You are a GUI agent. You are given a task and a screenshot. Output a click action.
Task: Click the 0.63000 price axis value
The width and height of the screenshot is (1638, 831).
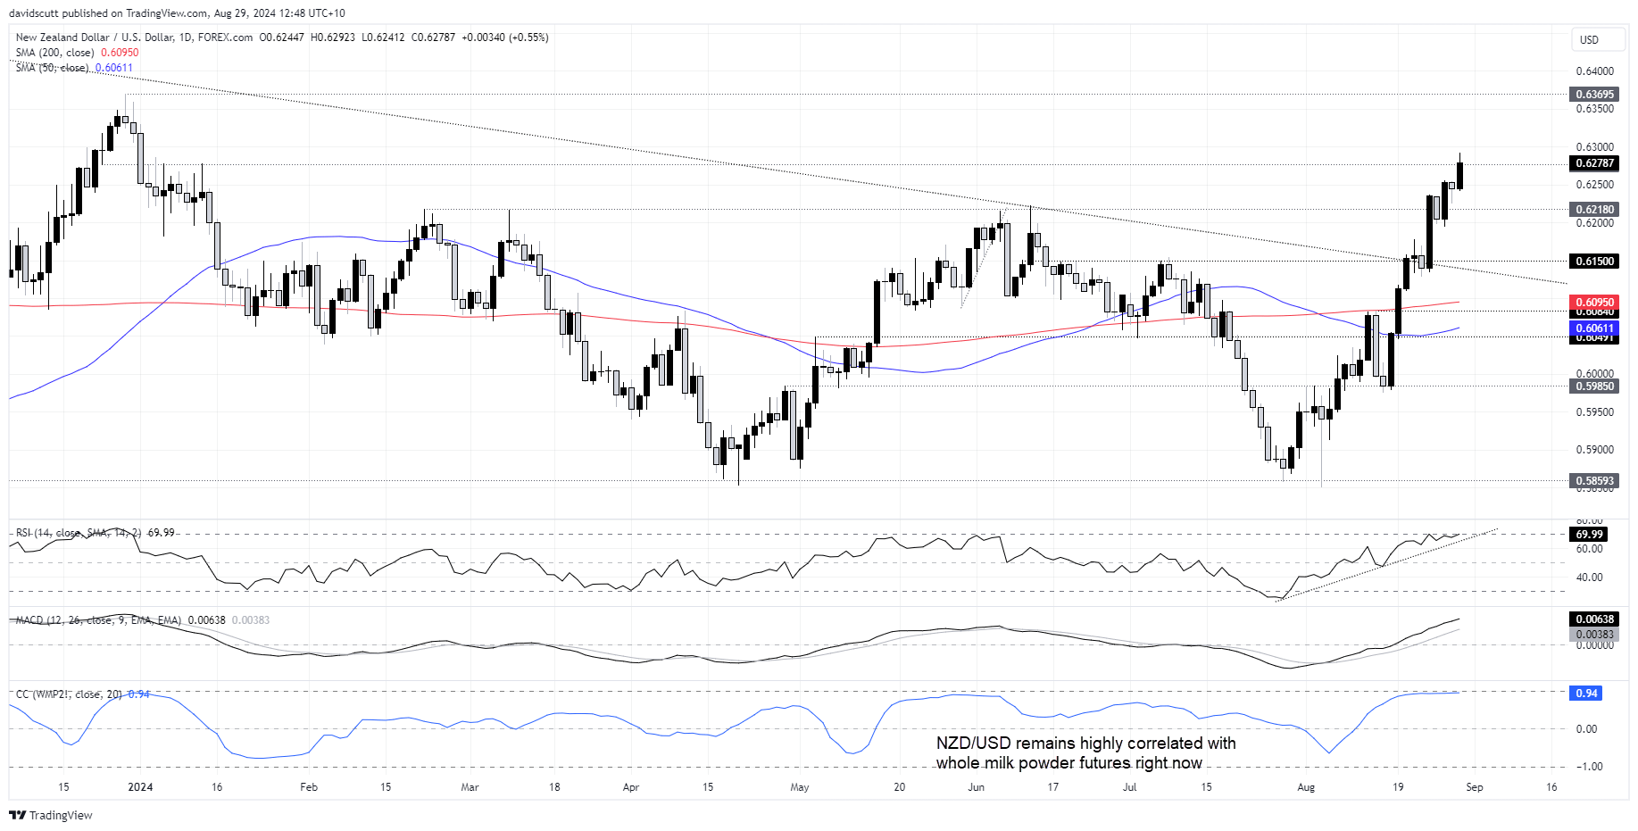(x=1594, y=147)
